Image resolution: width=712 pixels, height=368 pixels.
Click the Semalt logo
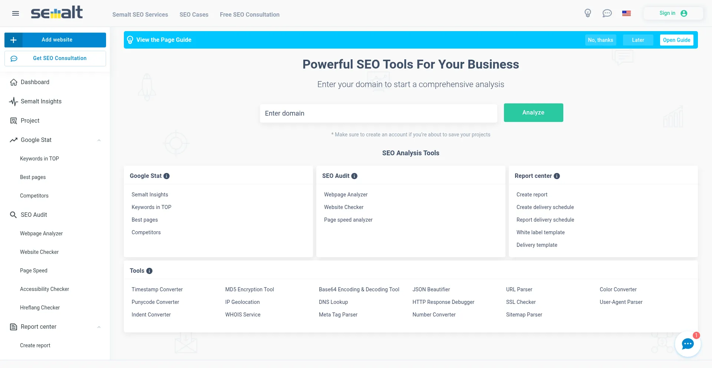click(x=57, y=13)
